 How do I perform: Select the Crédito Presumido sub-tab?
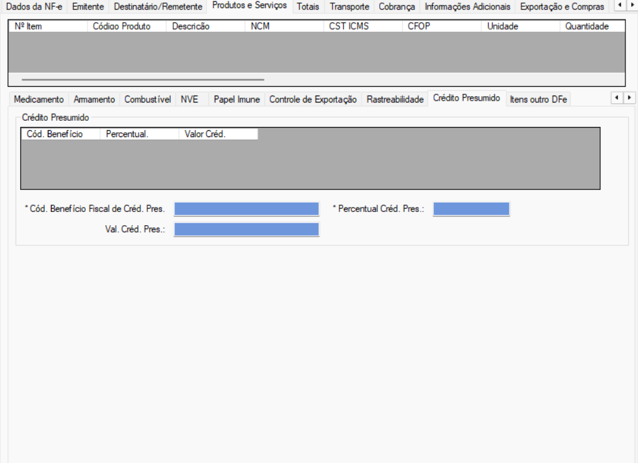click(x=466, y=98)
